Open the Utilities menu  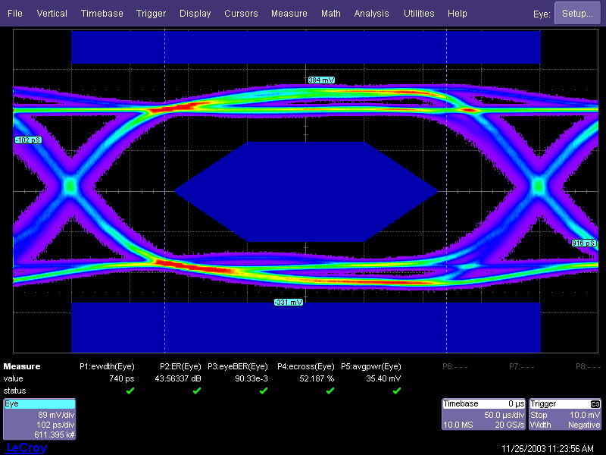coord(419,14)
